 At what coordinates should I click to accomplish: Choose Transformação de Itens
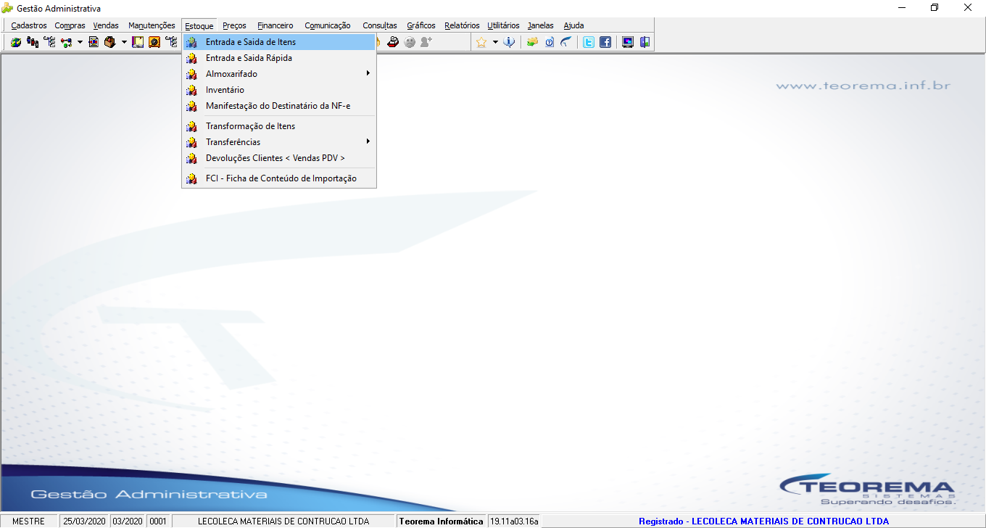(279, 126)
